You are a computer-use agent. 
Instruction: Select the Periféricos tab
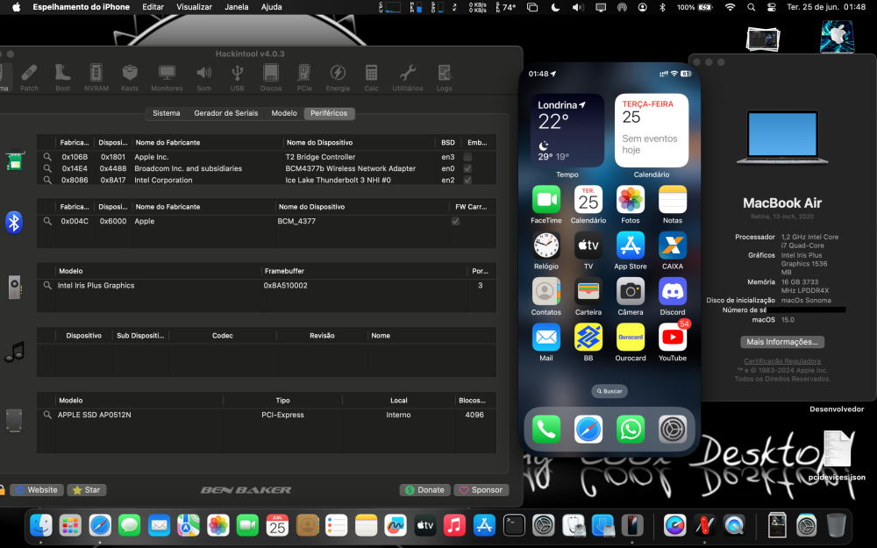click(329, 113)
